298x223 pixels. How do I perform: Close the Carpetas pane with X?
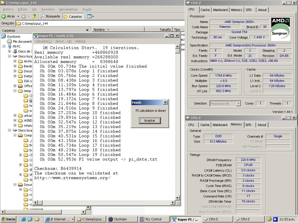click(x=87, y=30)
